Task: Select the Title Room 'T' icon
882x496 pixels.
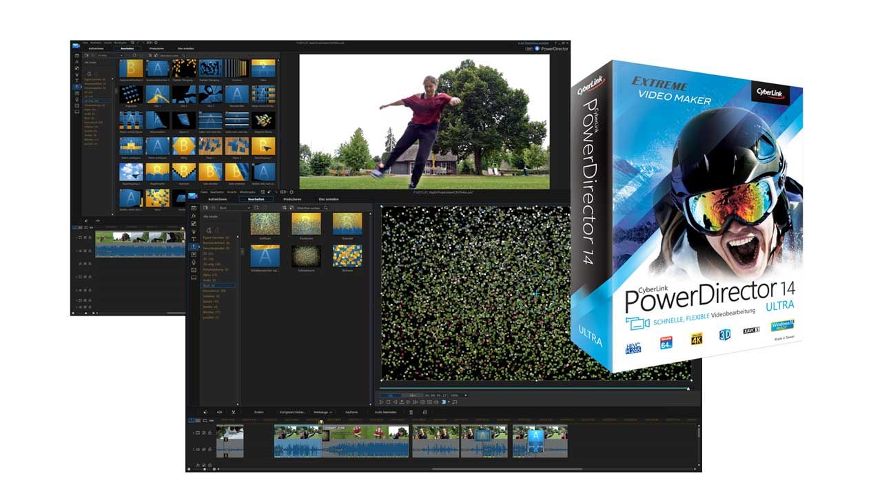Action: coord(194,239)
